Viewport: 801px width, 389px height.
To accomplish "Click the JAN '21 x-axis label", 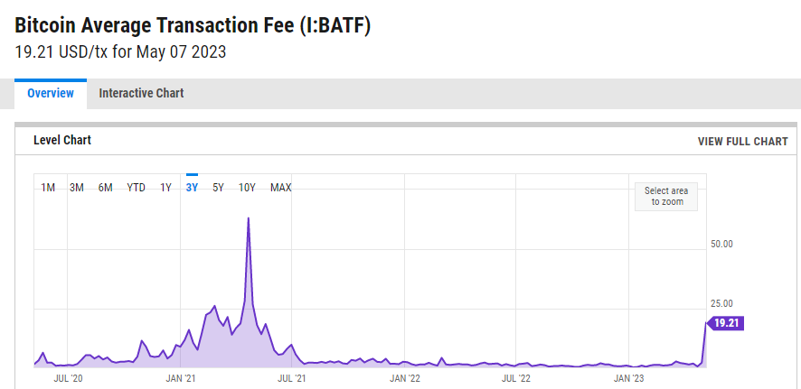I will tap(180, 379).
